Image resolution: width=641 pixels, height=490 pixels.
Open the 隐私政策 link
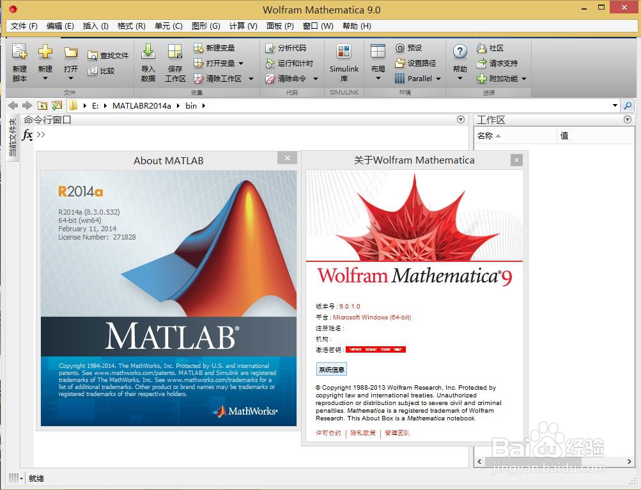tap(363, 433)
